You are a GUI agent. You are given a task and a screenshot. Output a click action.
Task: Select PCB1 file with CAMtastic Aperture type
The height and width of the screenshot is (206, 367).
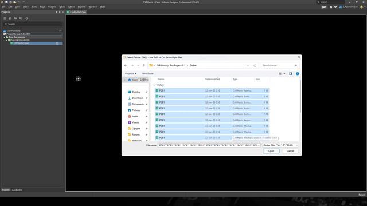pos(212,90)
